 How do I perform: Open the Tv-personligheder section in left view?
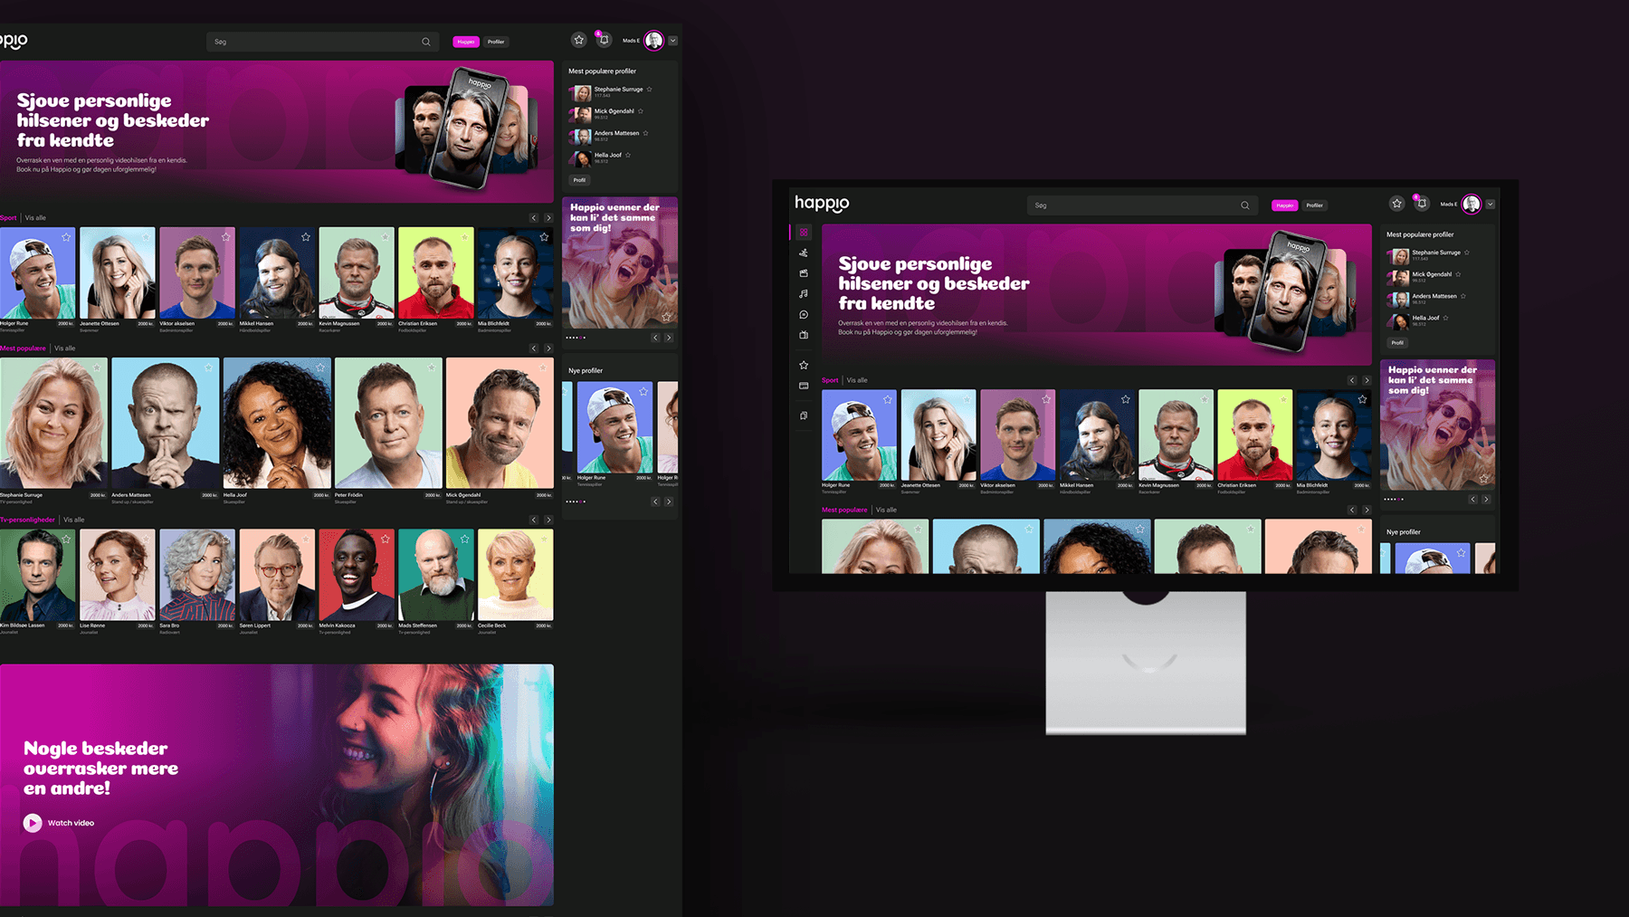click(x=27, y=520)
